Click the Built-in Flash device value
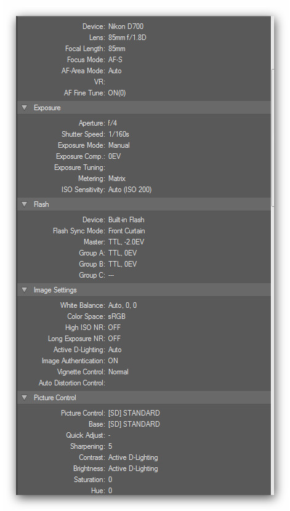 (126, 220)
